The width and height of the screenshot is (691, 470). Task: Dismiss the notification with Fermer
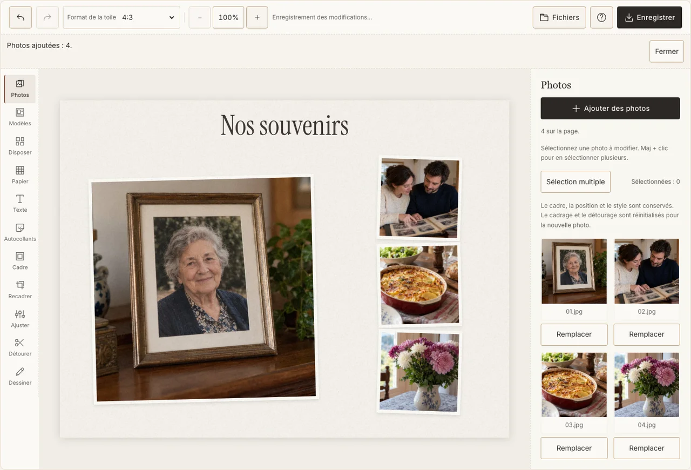[x=667, y=51]
